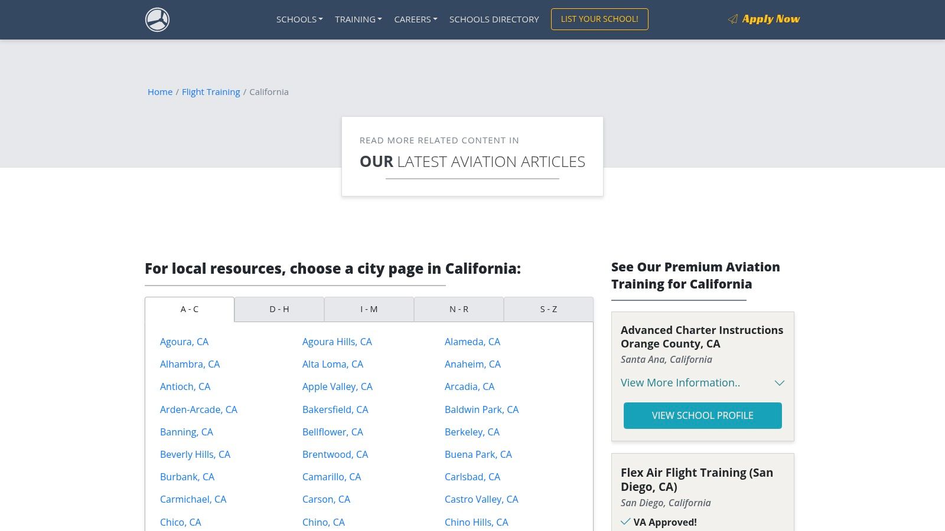Click the California breadcrumb text
This screenshot has height=531, width=945.
pyautogui.click(x=269, y=92)
